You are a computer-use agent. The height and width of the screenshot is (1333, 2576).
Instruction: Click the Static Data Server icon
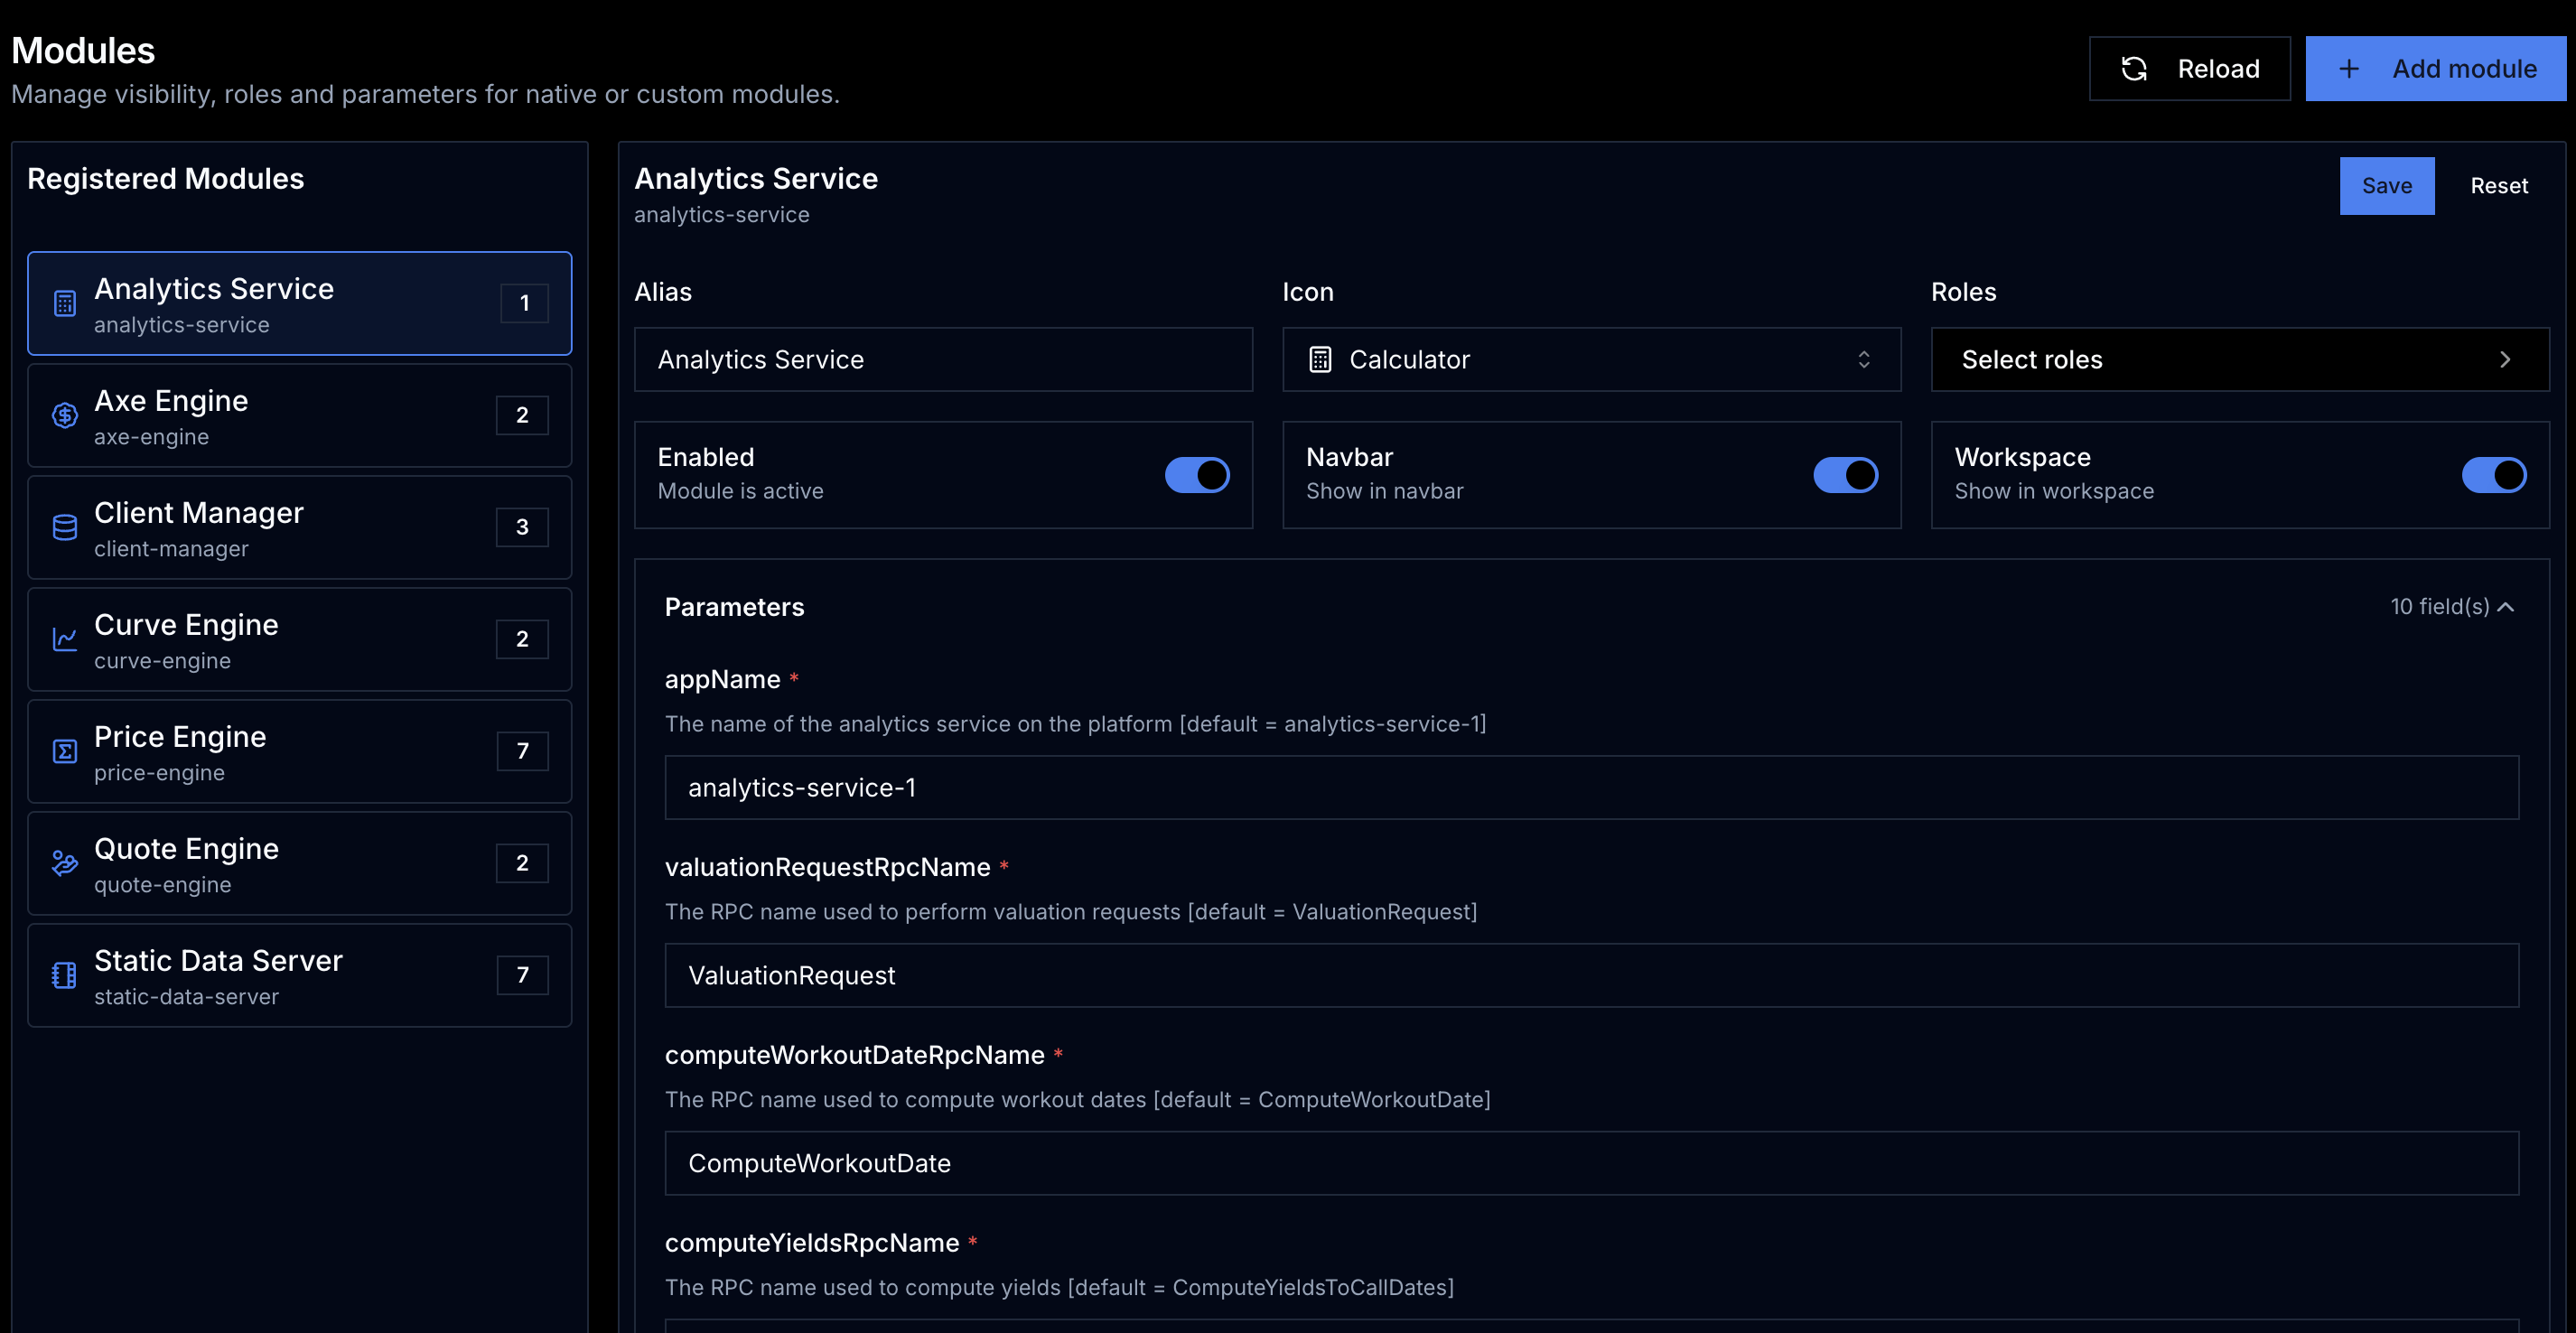[x=65, y=976]
